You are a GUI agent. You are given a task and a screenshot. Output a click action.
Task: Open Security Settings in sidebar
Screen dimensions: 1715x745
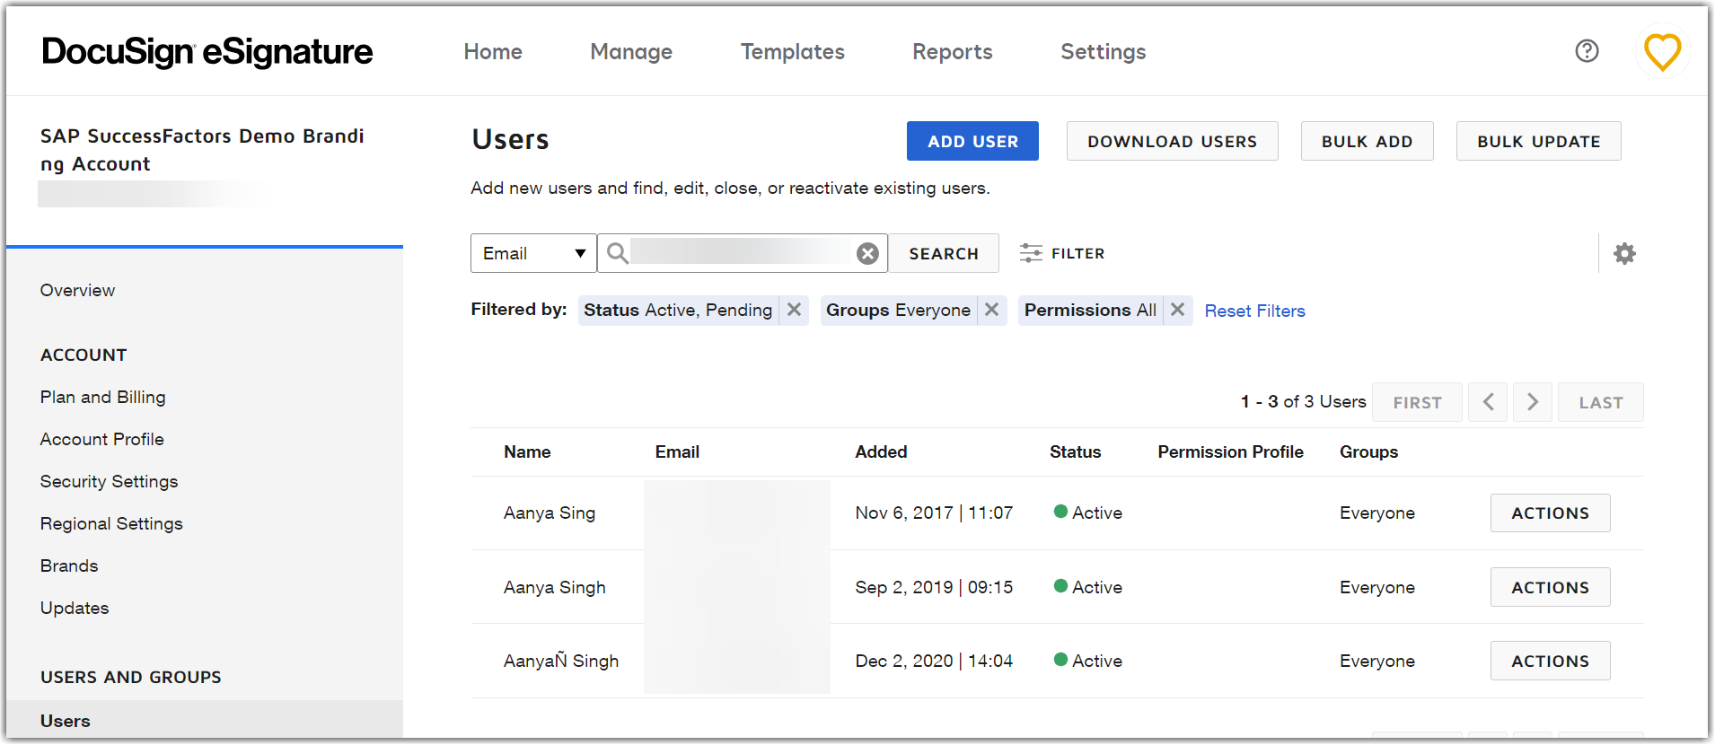pos(109,481)
